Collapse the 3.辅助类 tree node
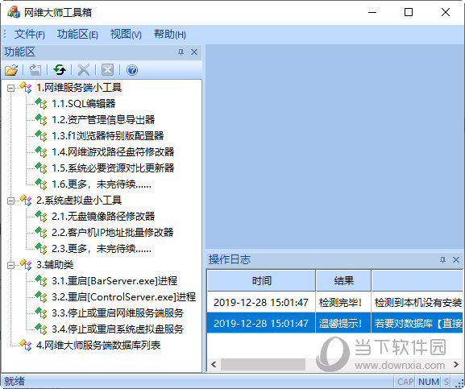 click(10, 265)
